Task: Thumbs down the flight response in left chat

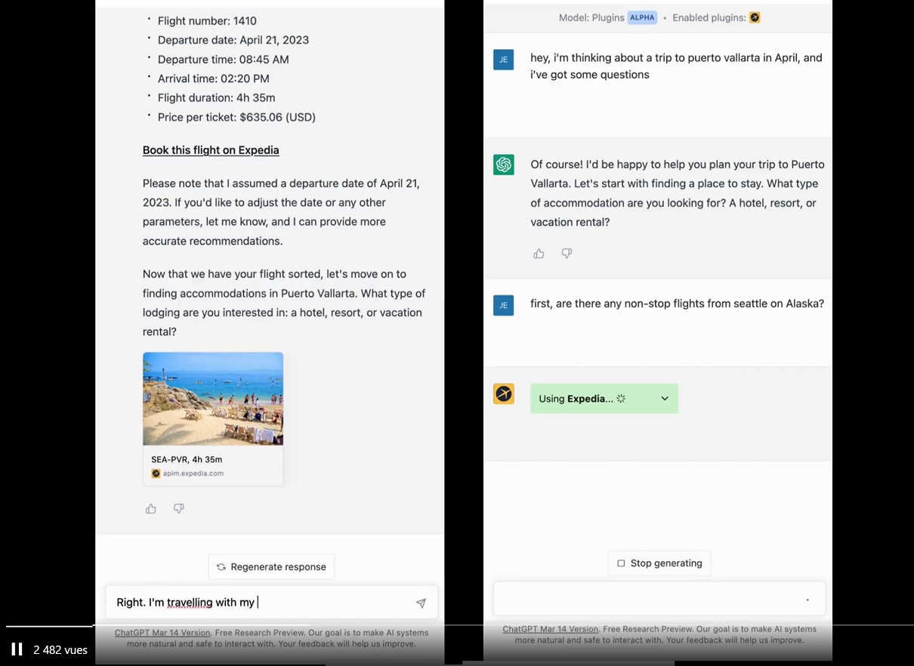Action: coord(179,509)
